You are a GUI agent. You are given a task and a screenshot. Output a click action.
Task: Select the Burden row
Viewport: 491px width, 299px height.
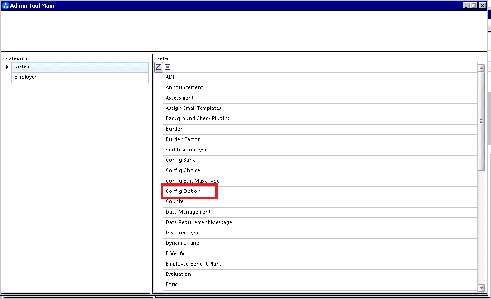[320, 129]
